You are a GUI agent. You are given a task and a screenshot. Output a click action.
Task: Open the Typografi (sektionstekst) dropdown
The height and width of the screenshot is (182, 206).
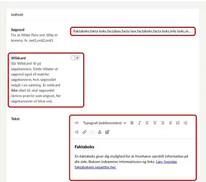click(x=104, y=123)
